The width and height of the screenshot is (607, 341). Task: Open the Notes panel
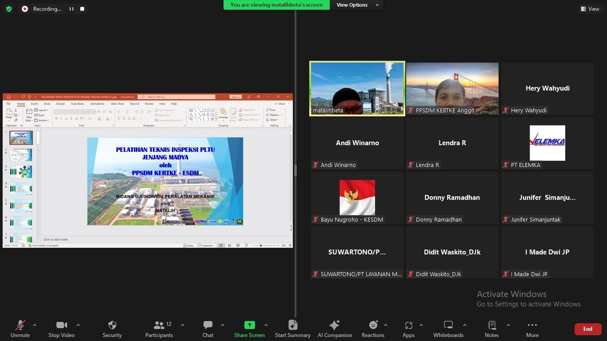[x=491, y=329]
